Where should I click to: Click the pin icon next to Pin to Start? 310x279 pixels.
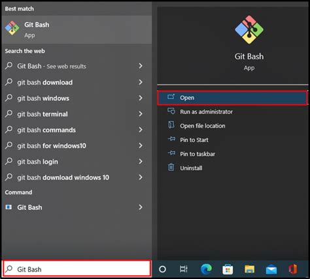171,139
